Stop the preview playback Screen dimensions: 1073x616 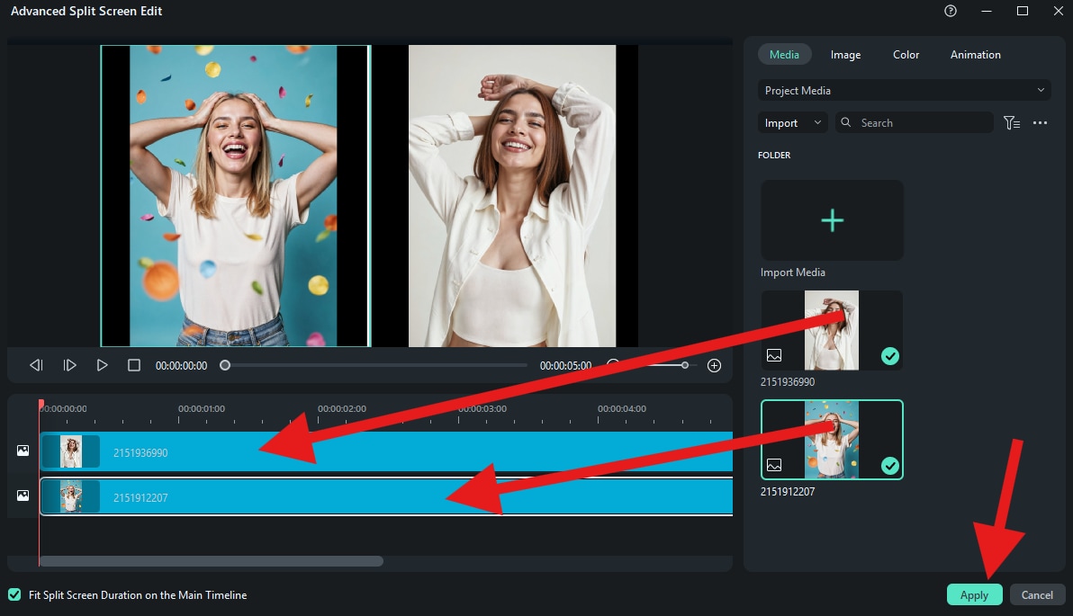[x=134, y=365]
